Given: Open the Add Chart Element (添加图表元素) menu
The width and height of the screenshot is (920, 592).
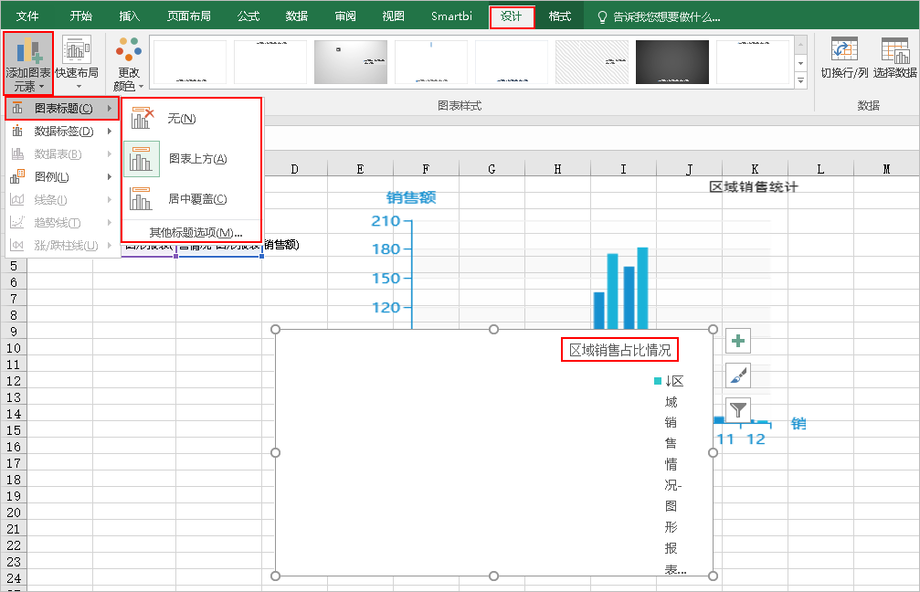Looking at the screenshot, I should click(28, 63).
